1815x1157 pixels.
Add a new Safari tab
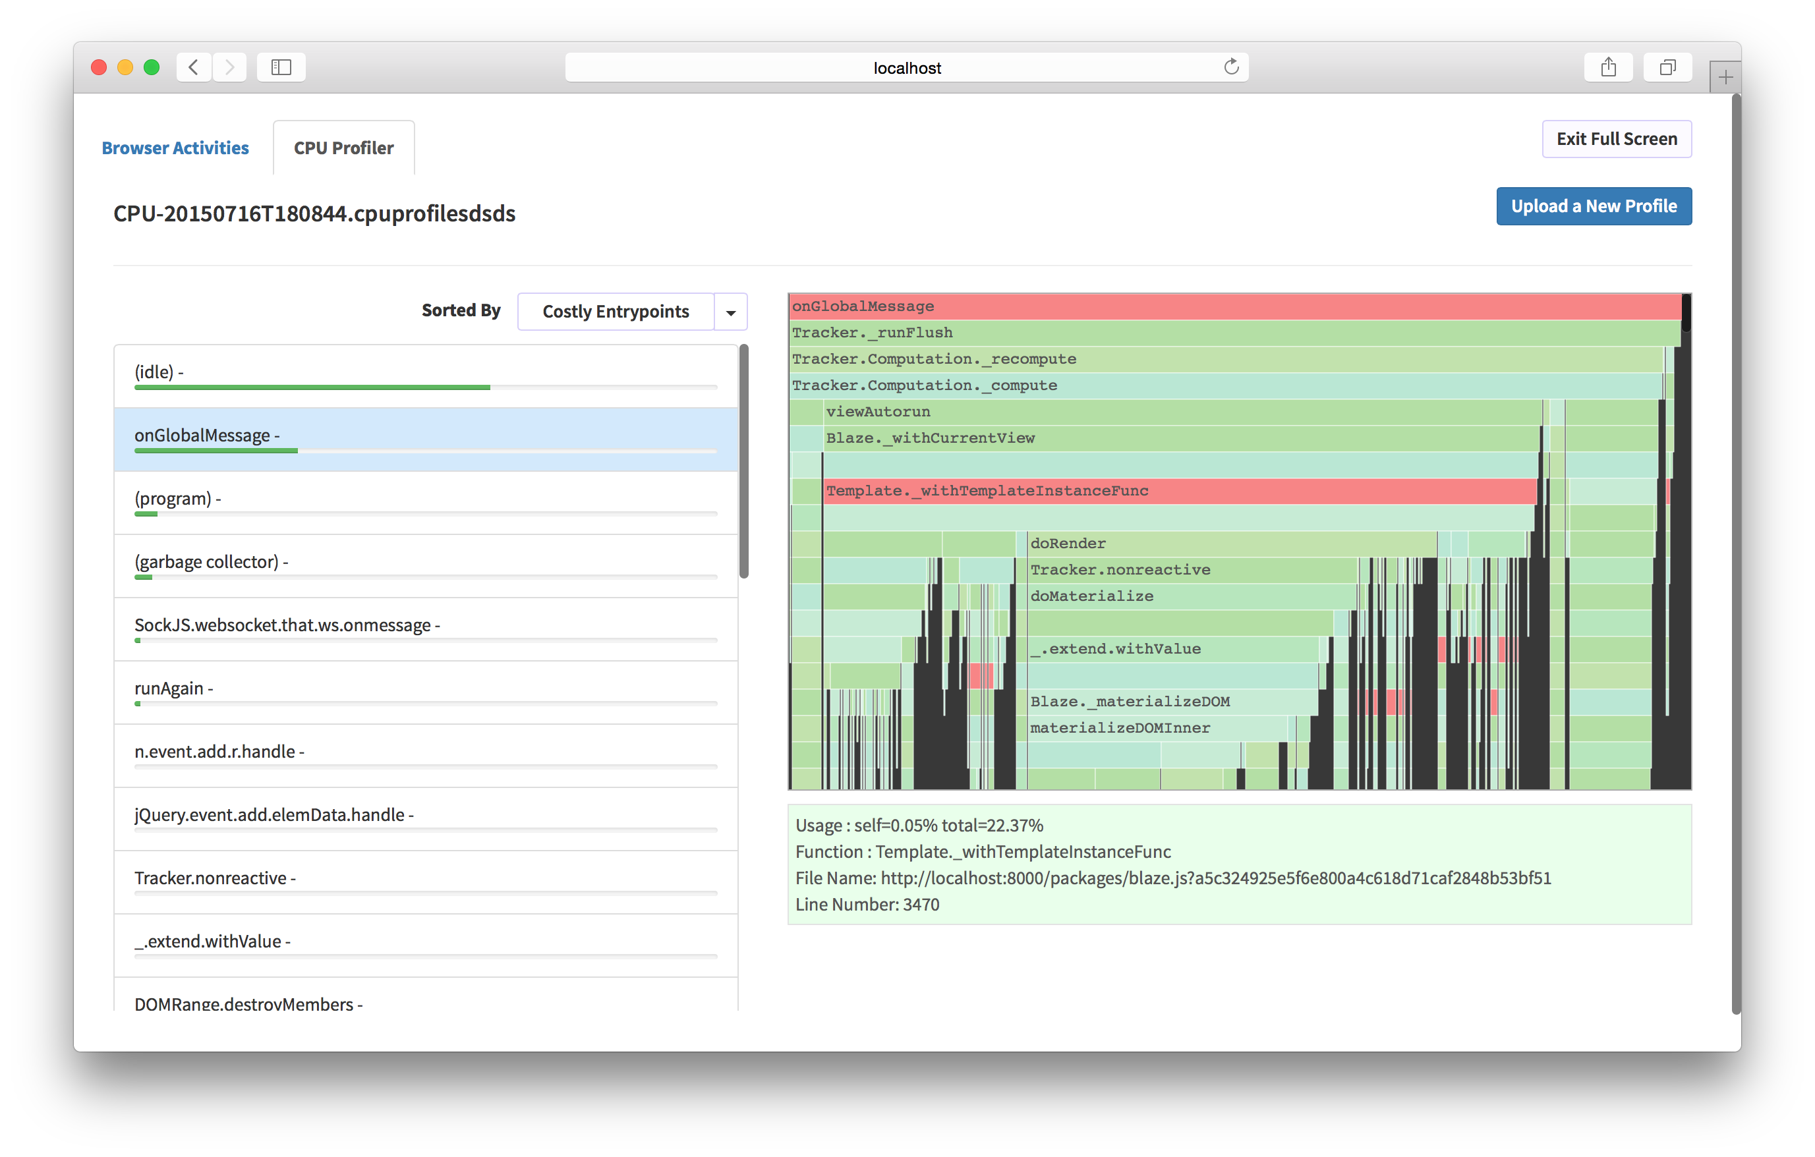coord(1725,77)
